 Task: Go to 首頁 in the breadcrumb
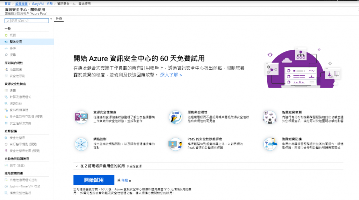click(8, 4)
